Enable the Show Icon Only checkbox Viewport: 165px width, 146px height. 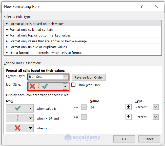[x=73, y=85]
